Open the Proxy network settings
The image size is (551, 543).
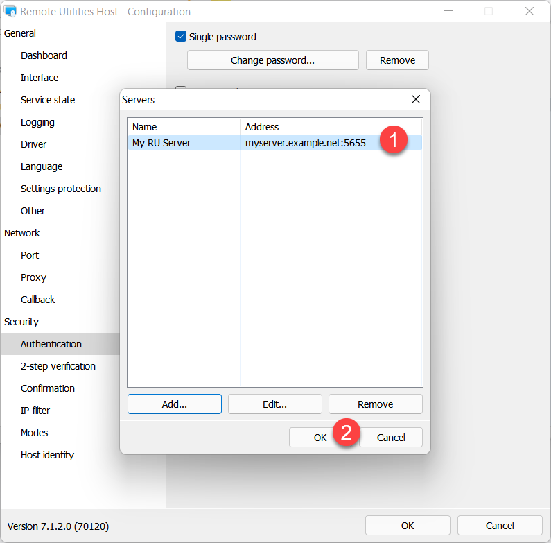33,277
